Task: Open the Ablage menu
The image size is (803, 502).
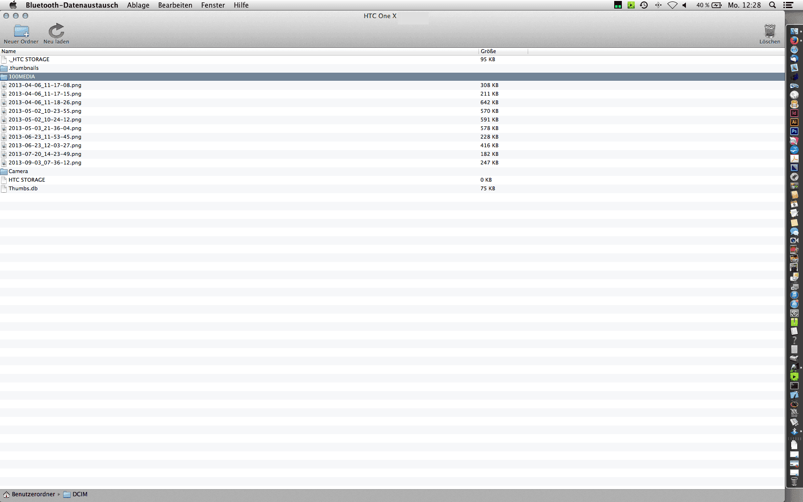Action: point(138,5)
